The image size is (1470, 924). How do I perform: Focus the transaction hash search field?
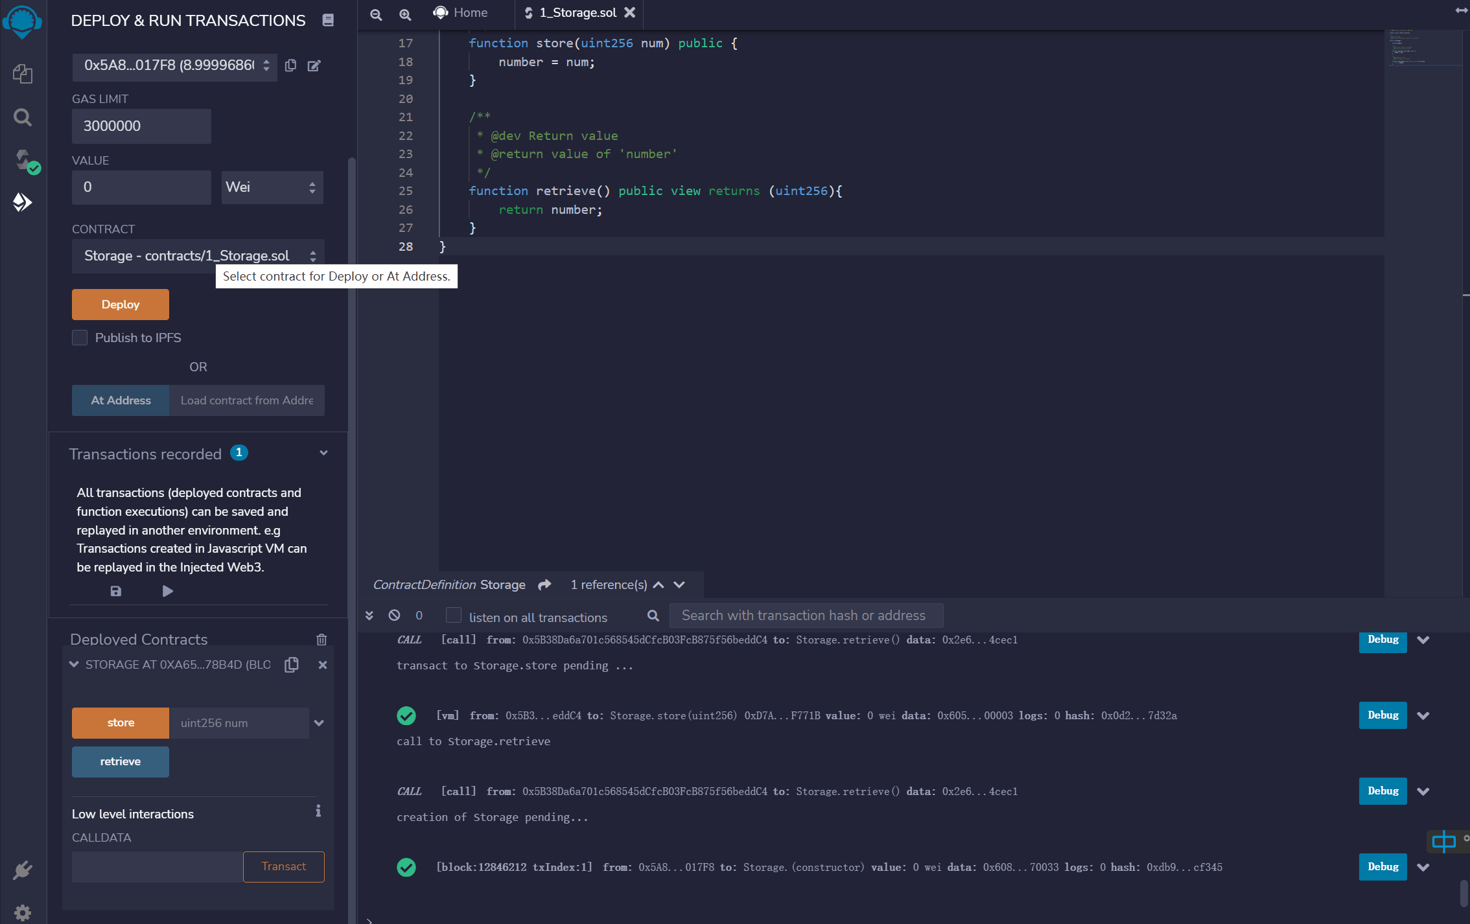pyautogui.click(x=805, y=616)
